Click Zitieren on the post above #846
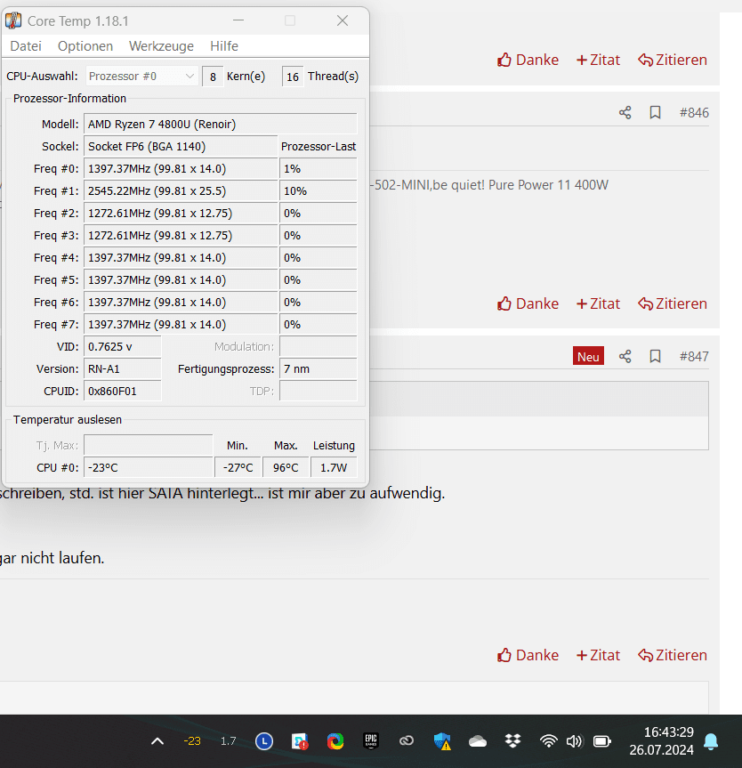The height and width of the screenshot is (768, 742). [673, 60]
